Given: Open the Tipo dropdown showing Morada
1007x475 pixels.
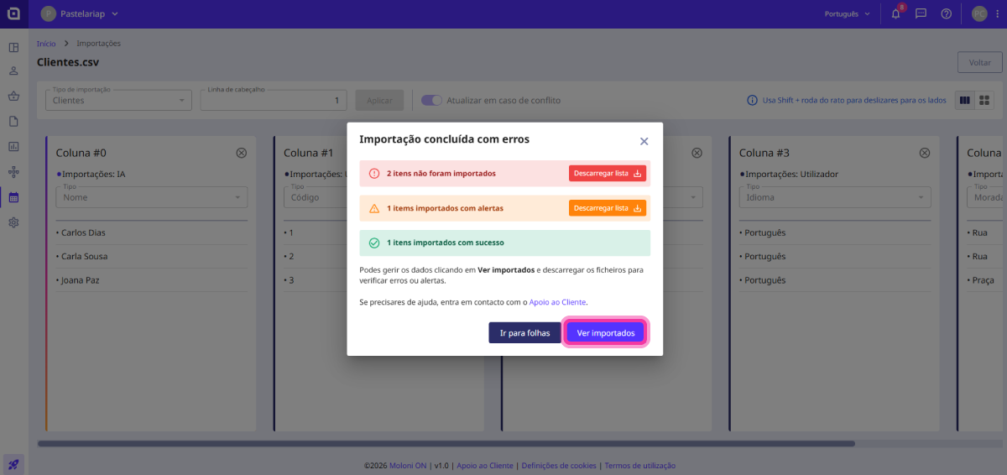Looking at the screenshot, I should (x=987, y=197).
